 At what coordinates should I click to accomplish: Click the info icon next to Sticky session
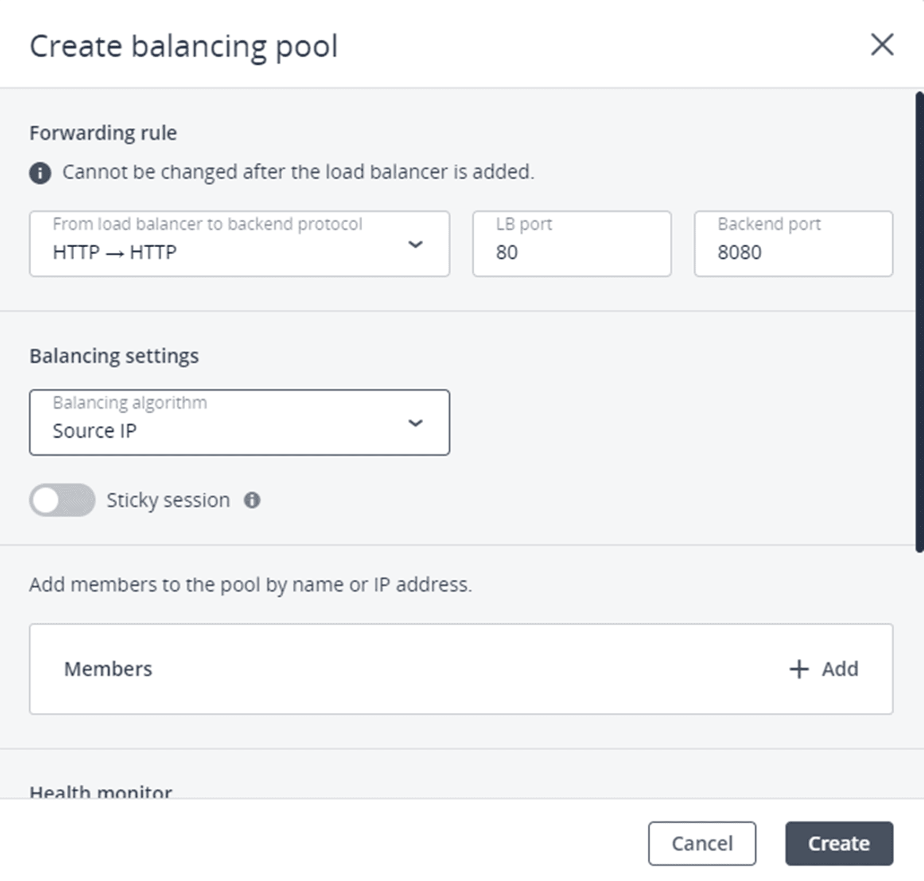[252, 500]
